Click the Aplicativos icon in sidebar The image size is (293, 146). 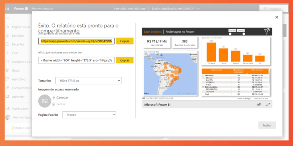point(7,79)
